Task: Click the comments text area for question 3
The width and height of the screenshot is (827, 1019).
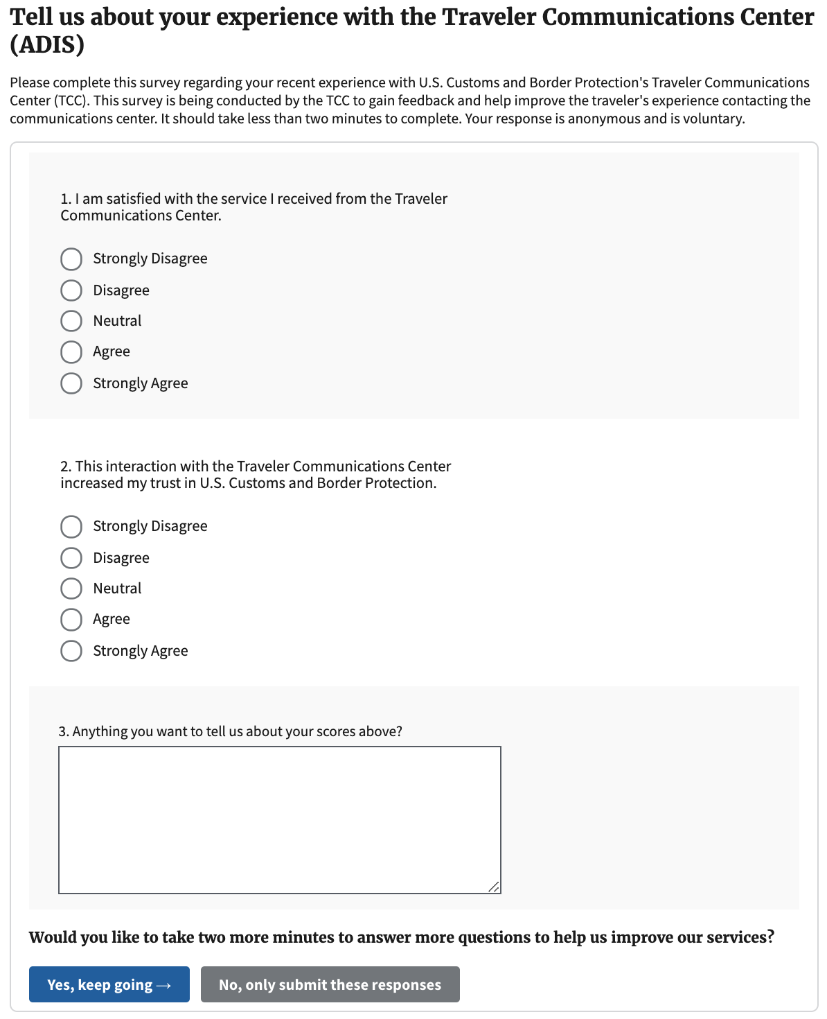Action: tap(280, 820)
